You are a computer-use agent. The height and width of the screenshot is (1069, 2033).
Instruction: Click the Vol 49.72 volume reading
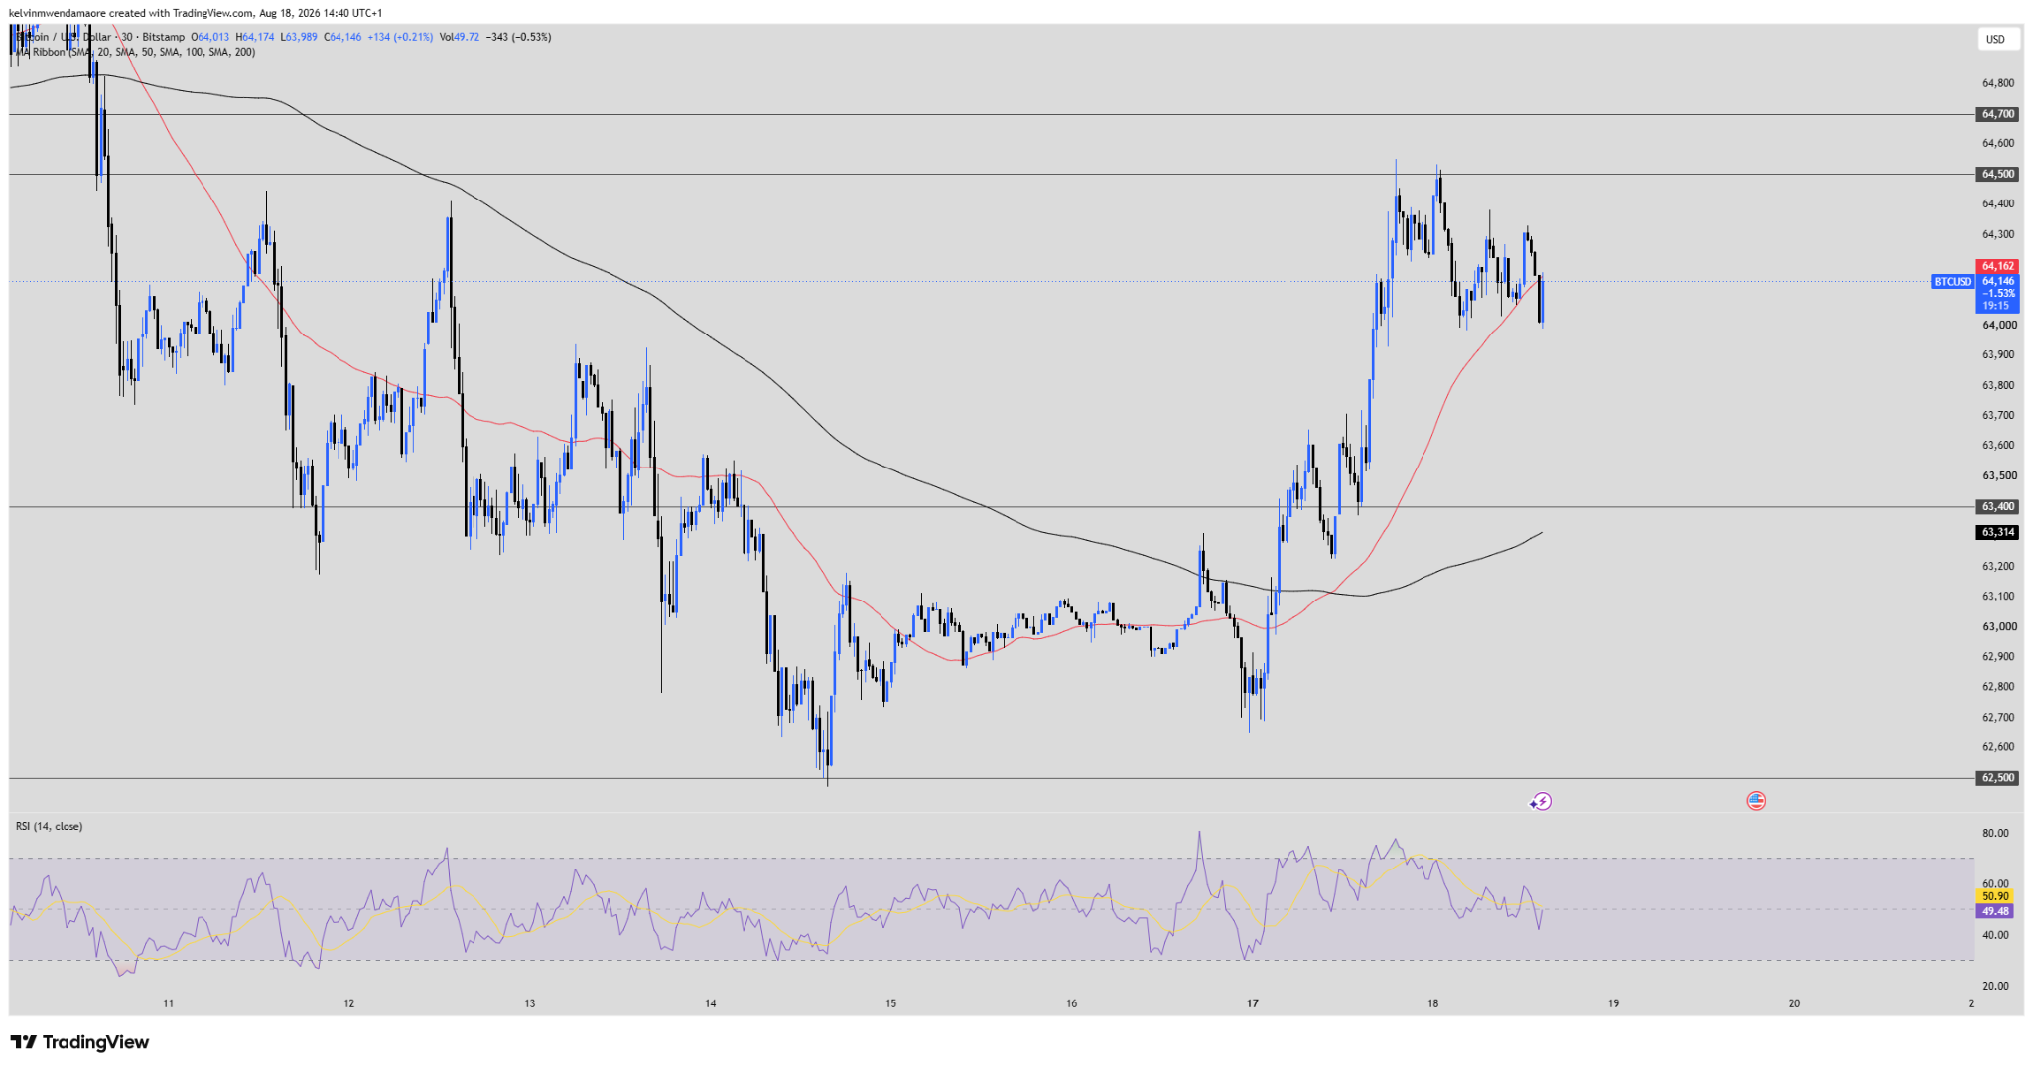click(460, 37)
